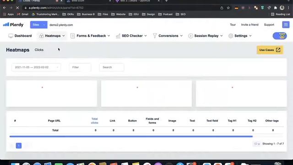Open the browser share icon
This screenshot has height=165, width=293.
click(x=222, y=8)
